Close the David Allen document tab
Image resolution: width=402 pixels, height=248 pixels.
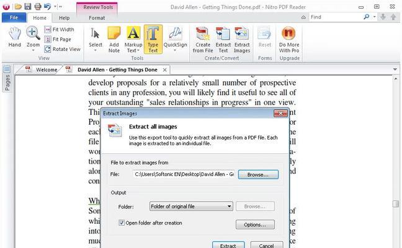tap(164, 69)
